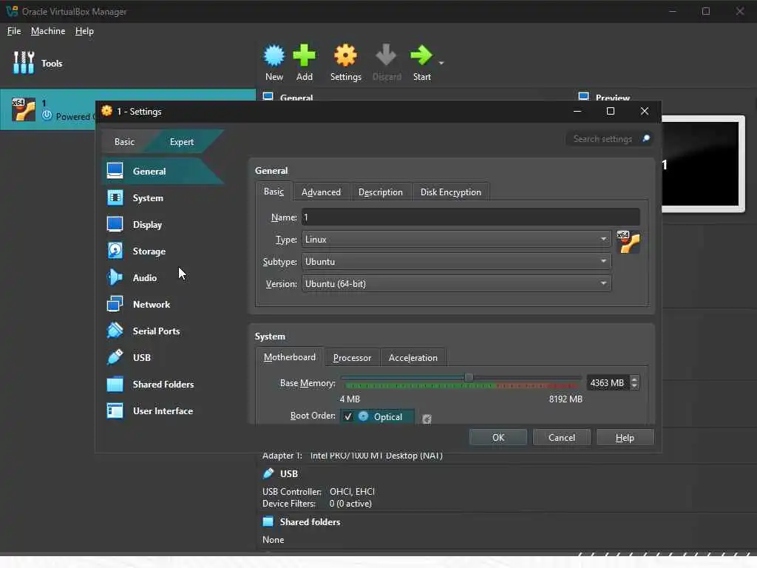This screenshot has height=568, width=757.
Task: Open Settings from the main toolbar gear icon
Action: [x=346, y=63]
